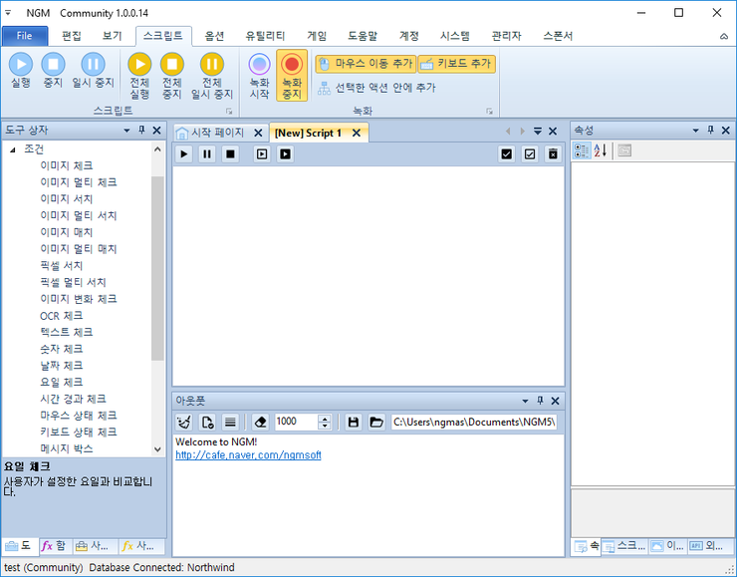Run the script with the 실행 ribbon button
Image resolution: width=737 pixels, height=577 pixels.
[x=21, y=70]
